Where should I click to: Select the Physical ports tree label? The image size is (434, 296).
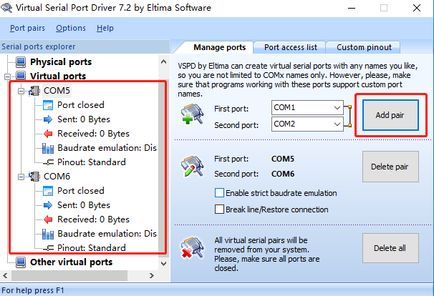coord(61,62)
